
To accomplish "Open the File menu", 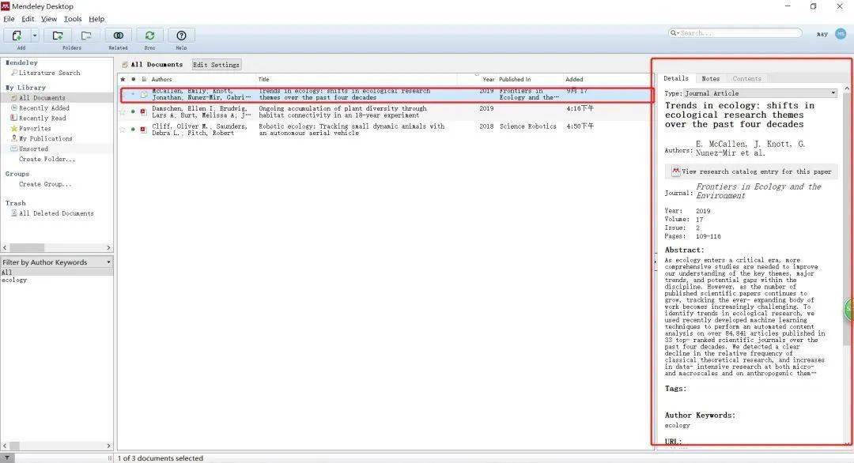I will click(9, 18).
